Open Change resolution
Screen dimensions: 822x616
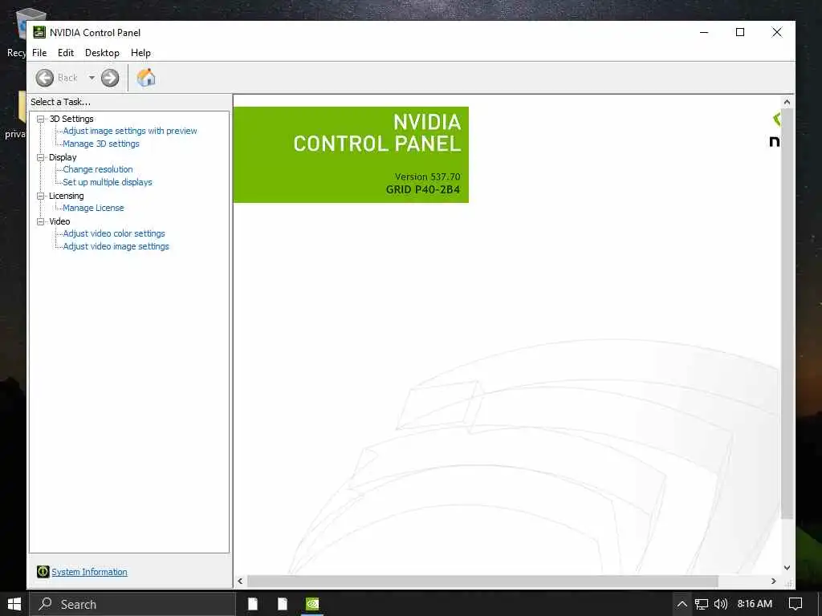click(97, 169)
